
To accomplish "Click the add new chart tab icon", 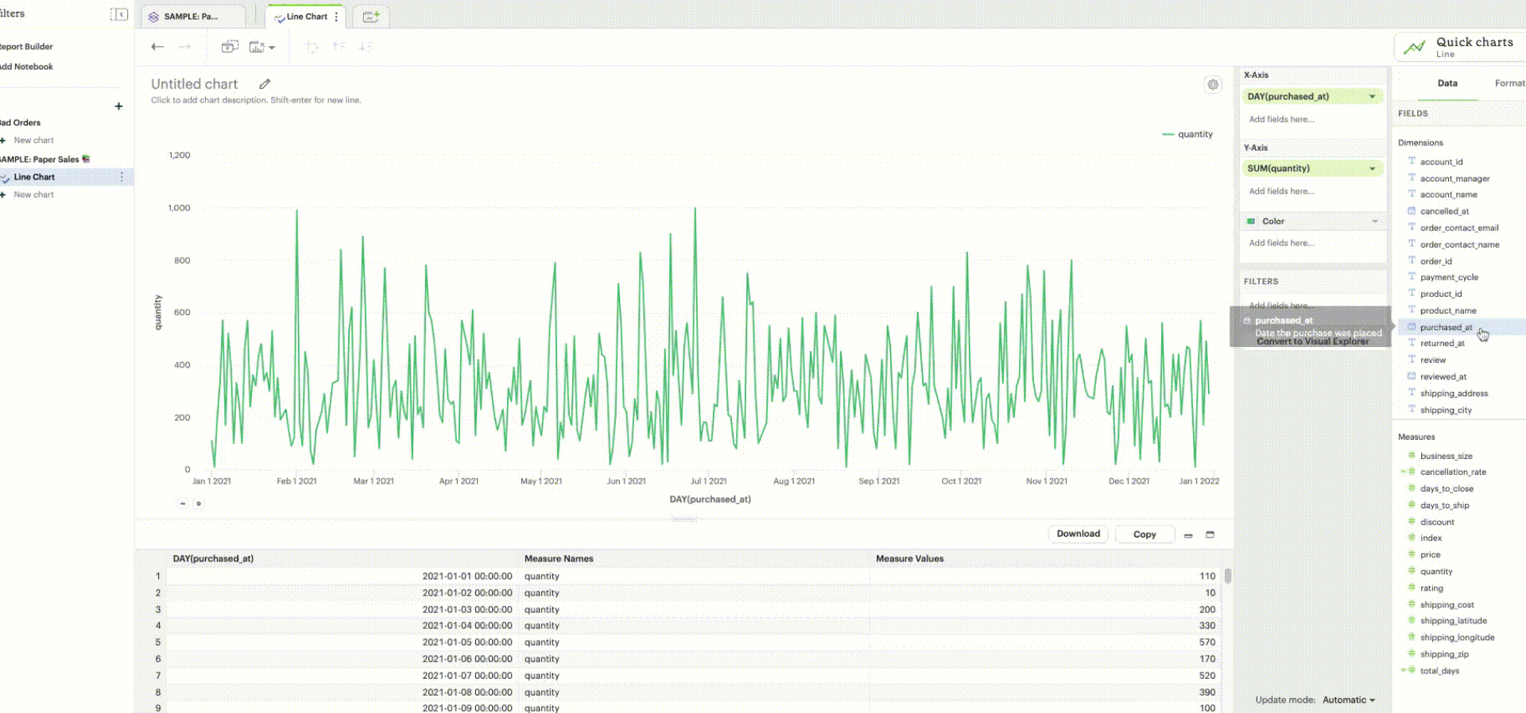I will coord(370,17).
